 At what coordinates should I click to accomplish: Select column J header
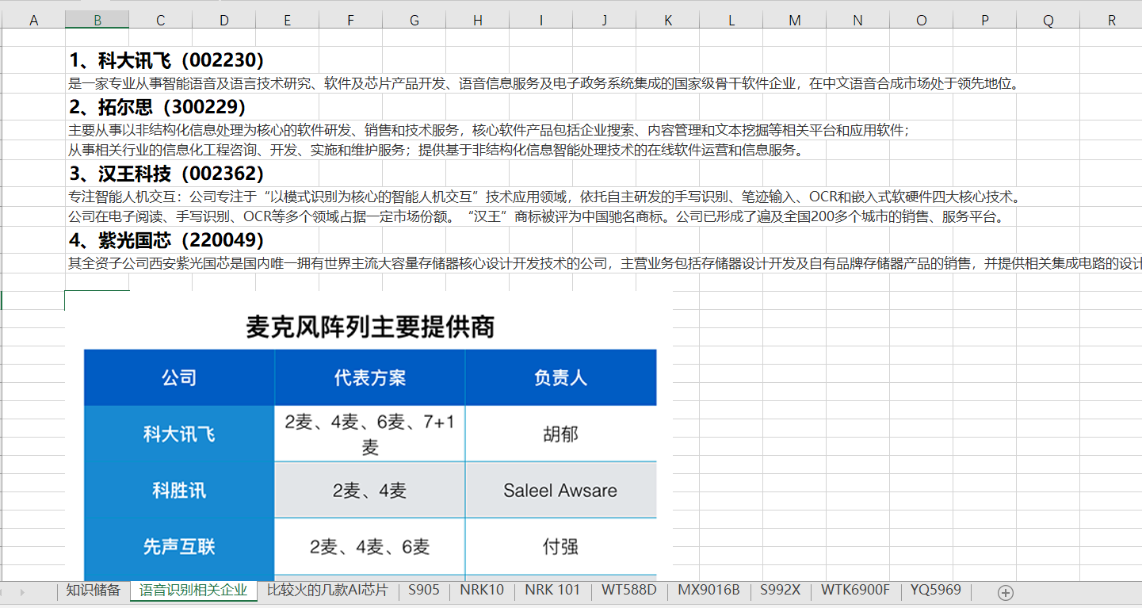[x=605, y=21]
